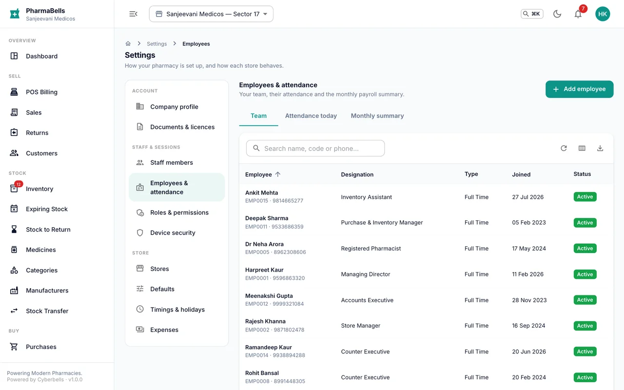The height and width of the screenshot is (390, 624).
Task: Switch to the Attendance today tab
Action: pyautogui.click(x=311, y=116)
